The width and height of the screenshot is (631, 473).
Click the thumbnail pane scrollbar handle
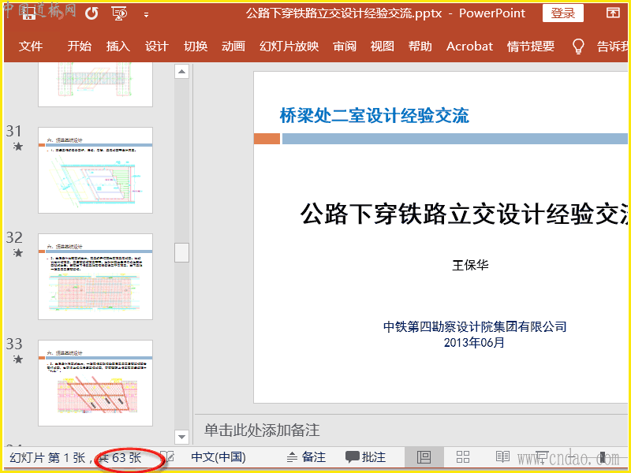[x=181, y=252]
